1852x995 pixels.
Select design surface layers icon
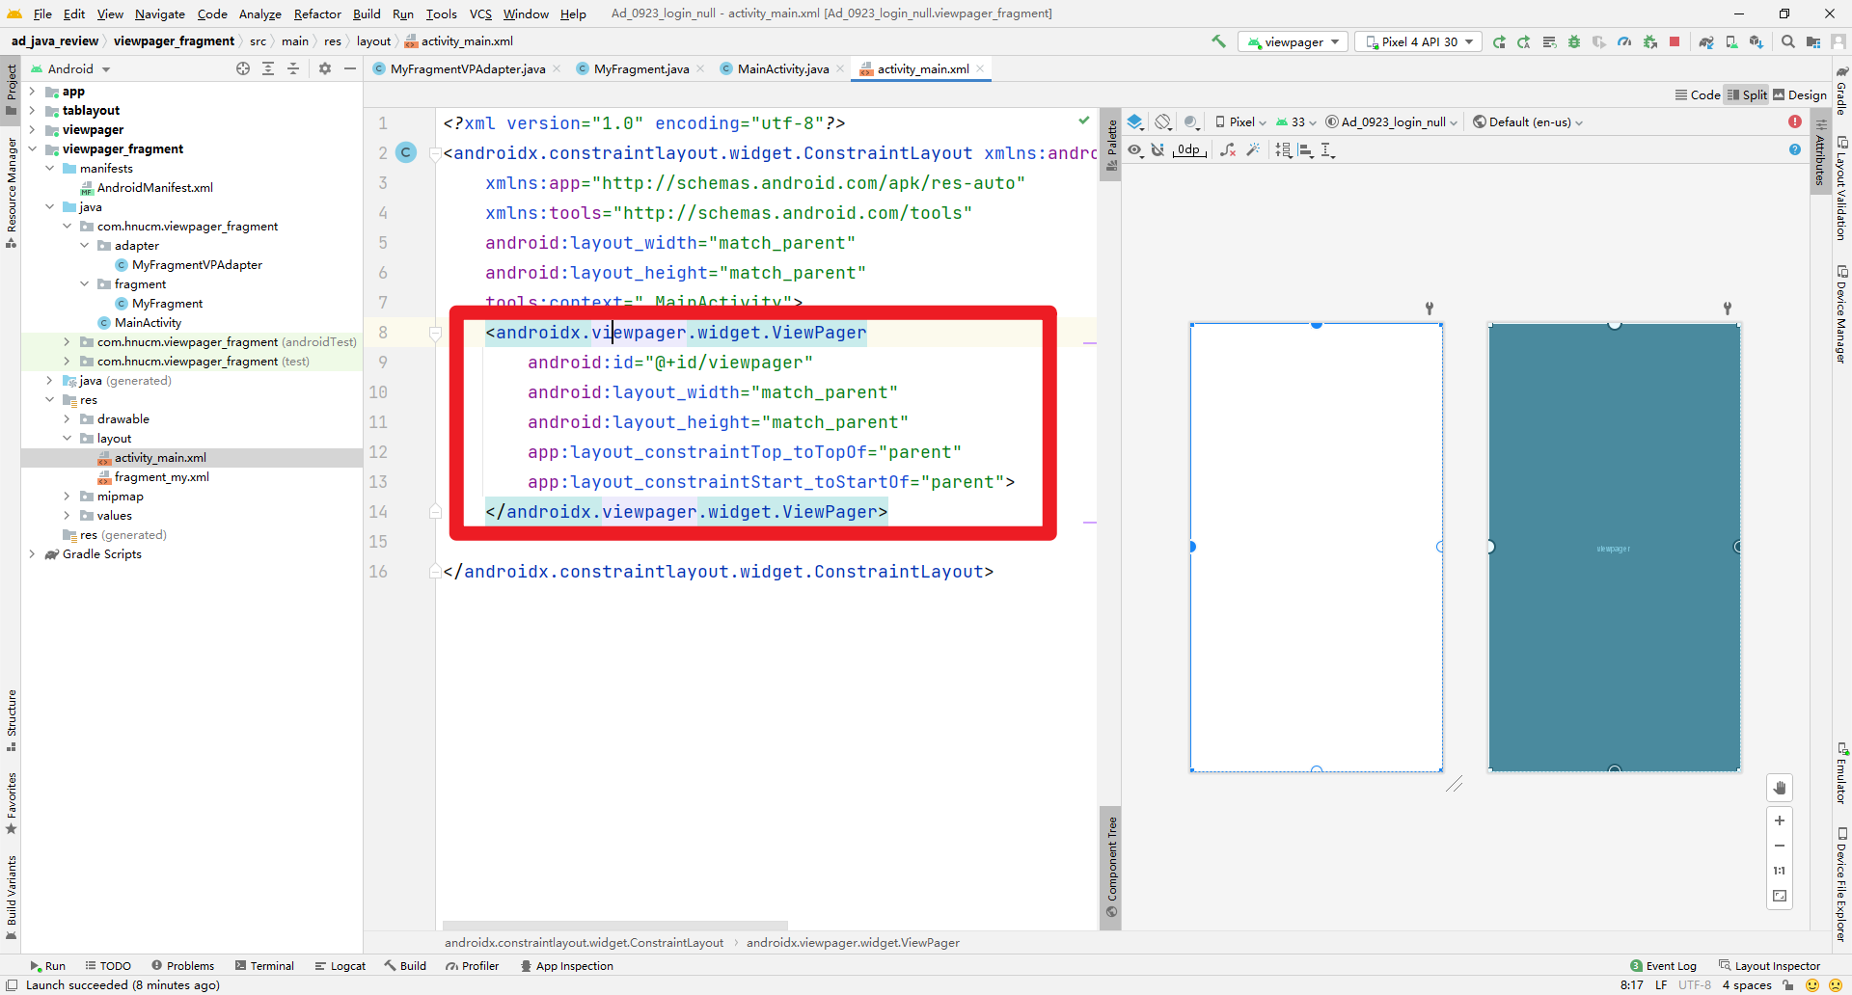(1135, 121)
